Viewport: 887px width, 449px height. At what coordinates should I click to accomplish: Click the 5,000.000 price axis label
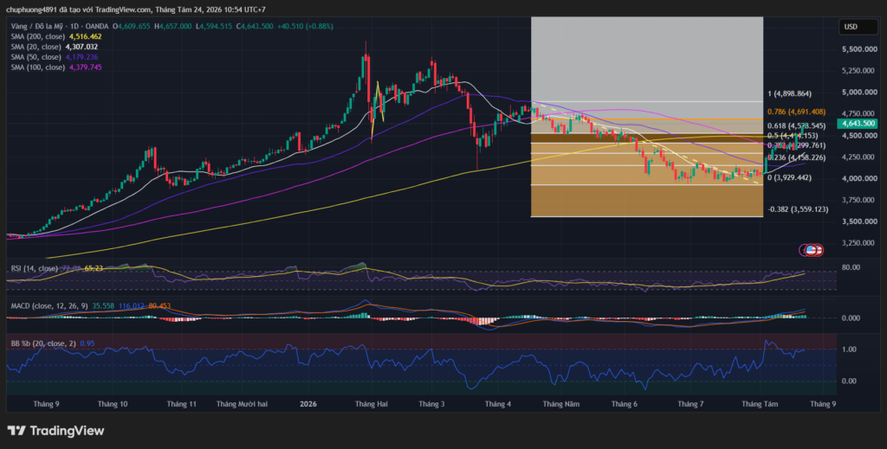click(859, 92)
